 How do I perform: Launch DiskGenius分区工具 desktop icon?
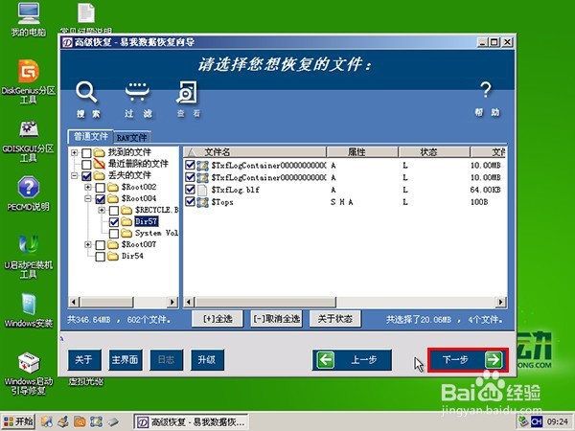coord(29,71)
